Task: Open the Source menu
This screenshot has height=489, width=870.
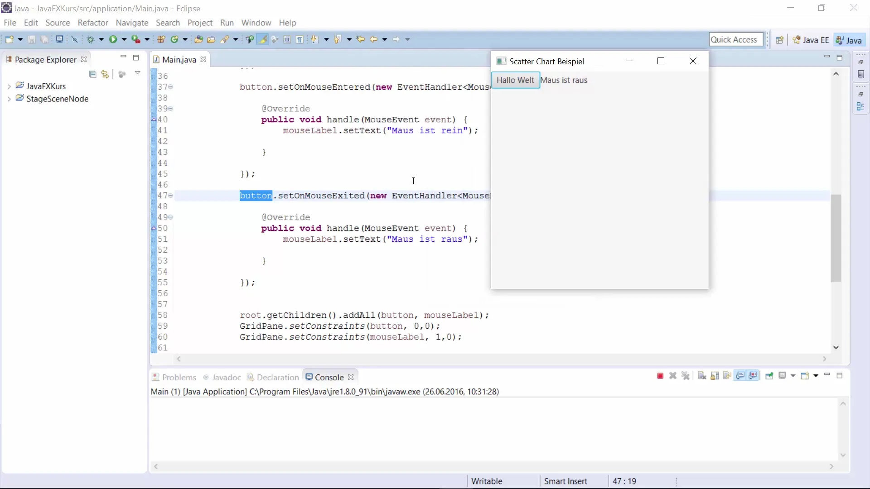Action: pos(58,23)
